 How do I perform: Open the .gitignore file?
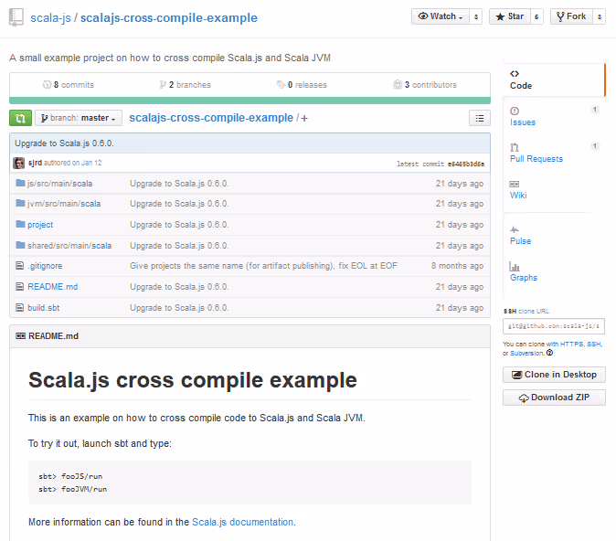pos(45,266)
